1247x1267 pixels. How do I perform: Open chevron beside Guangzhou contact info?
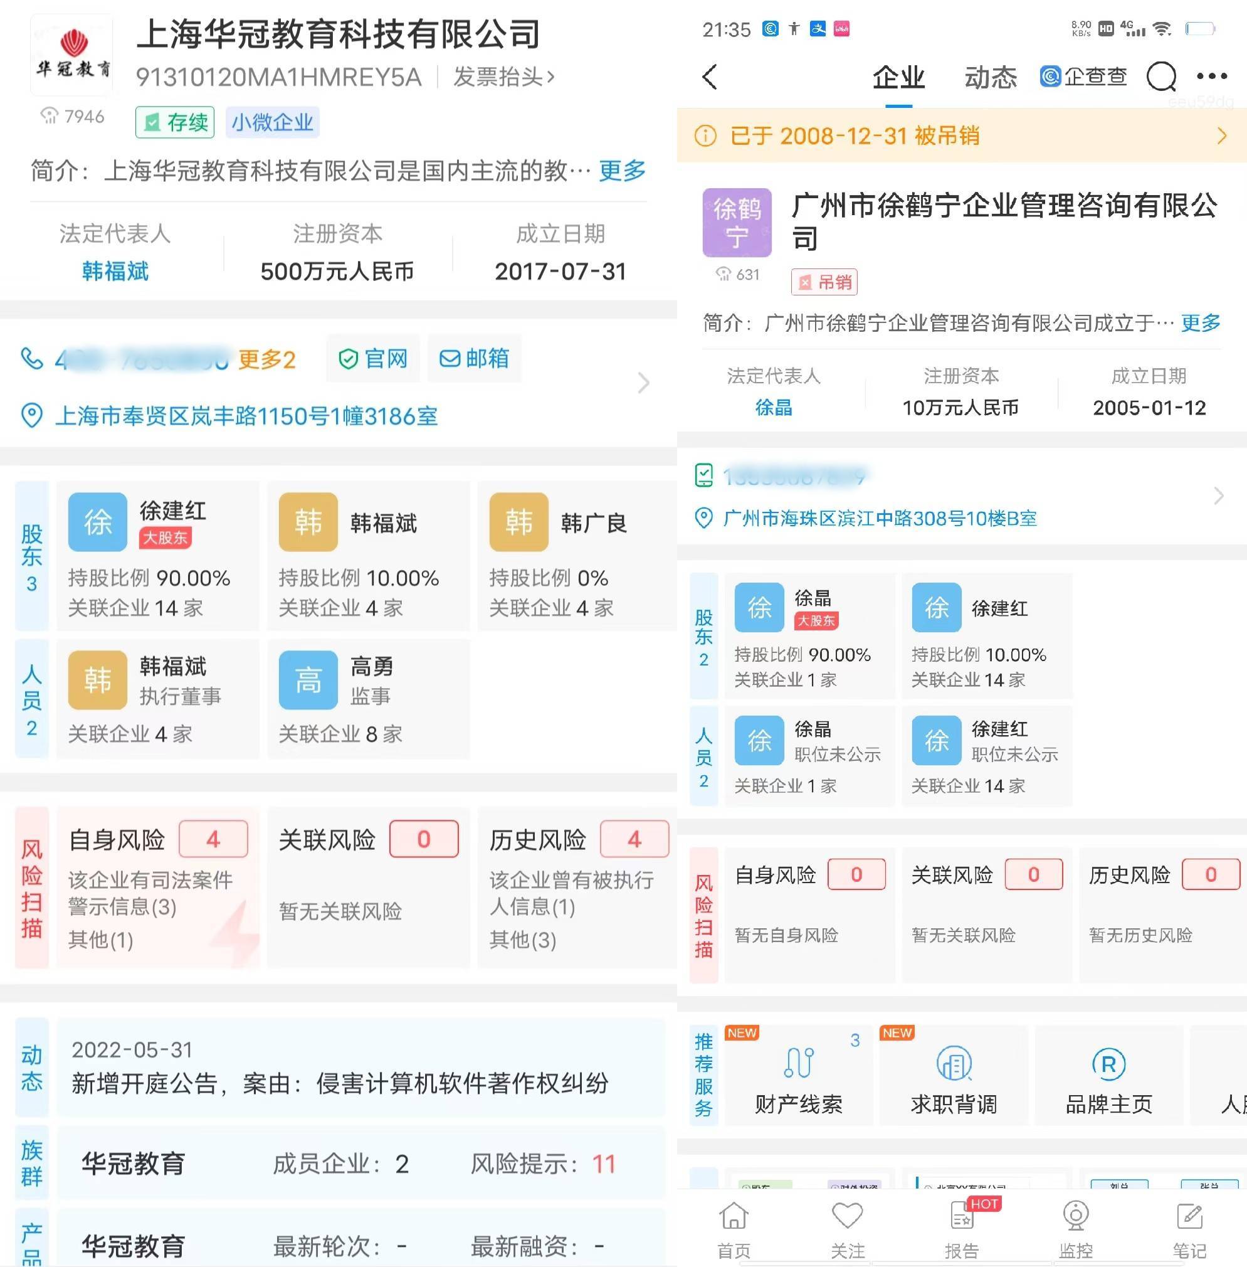tap(1218, 496)
